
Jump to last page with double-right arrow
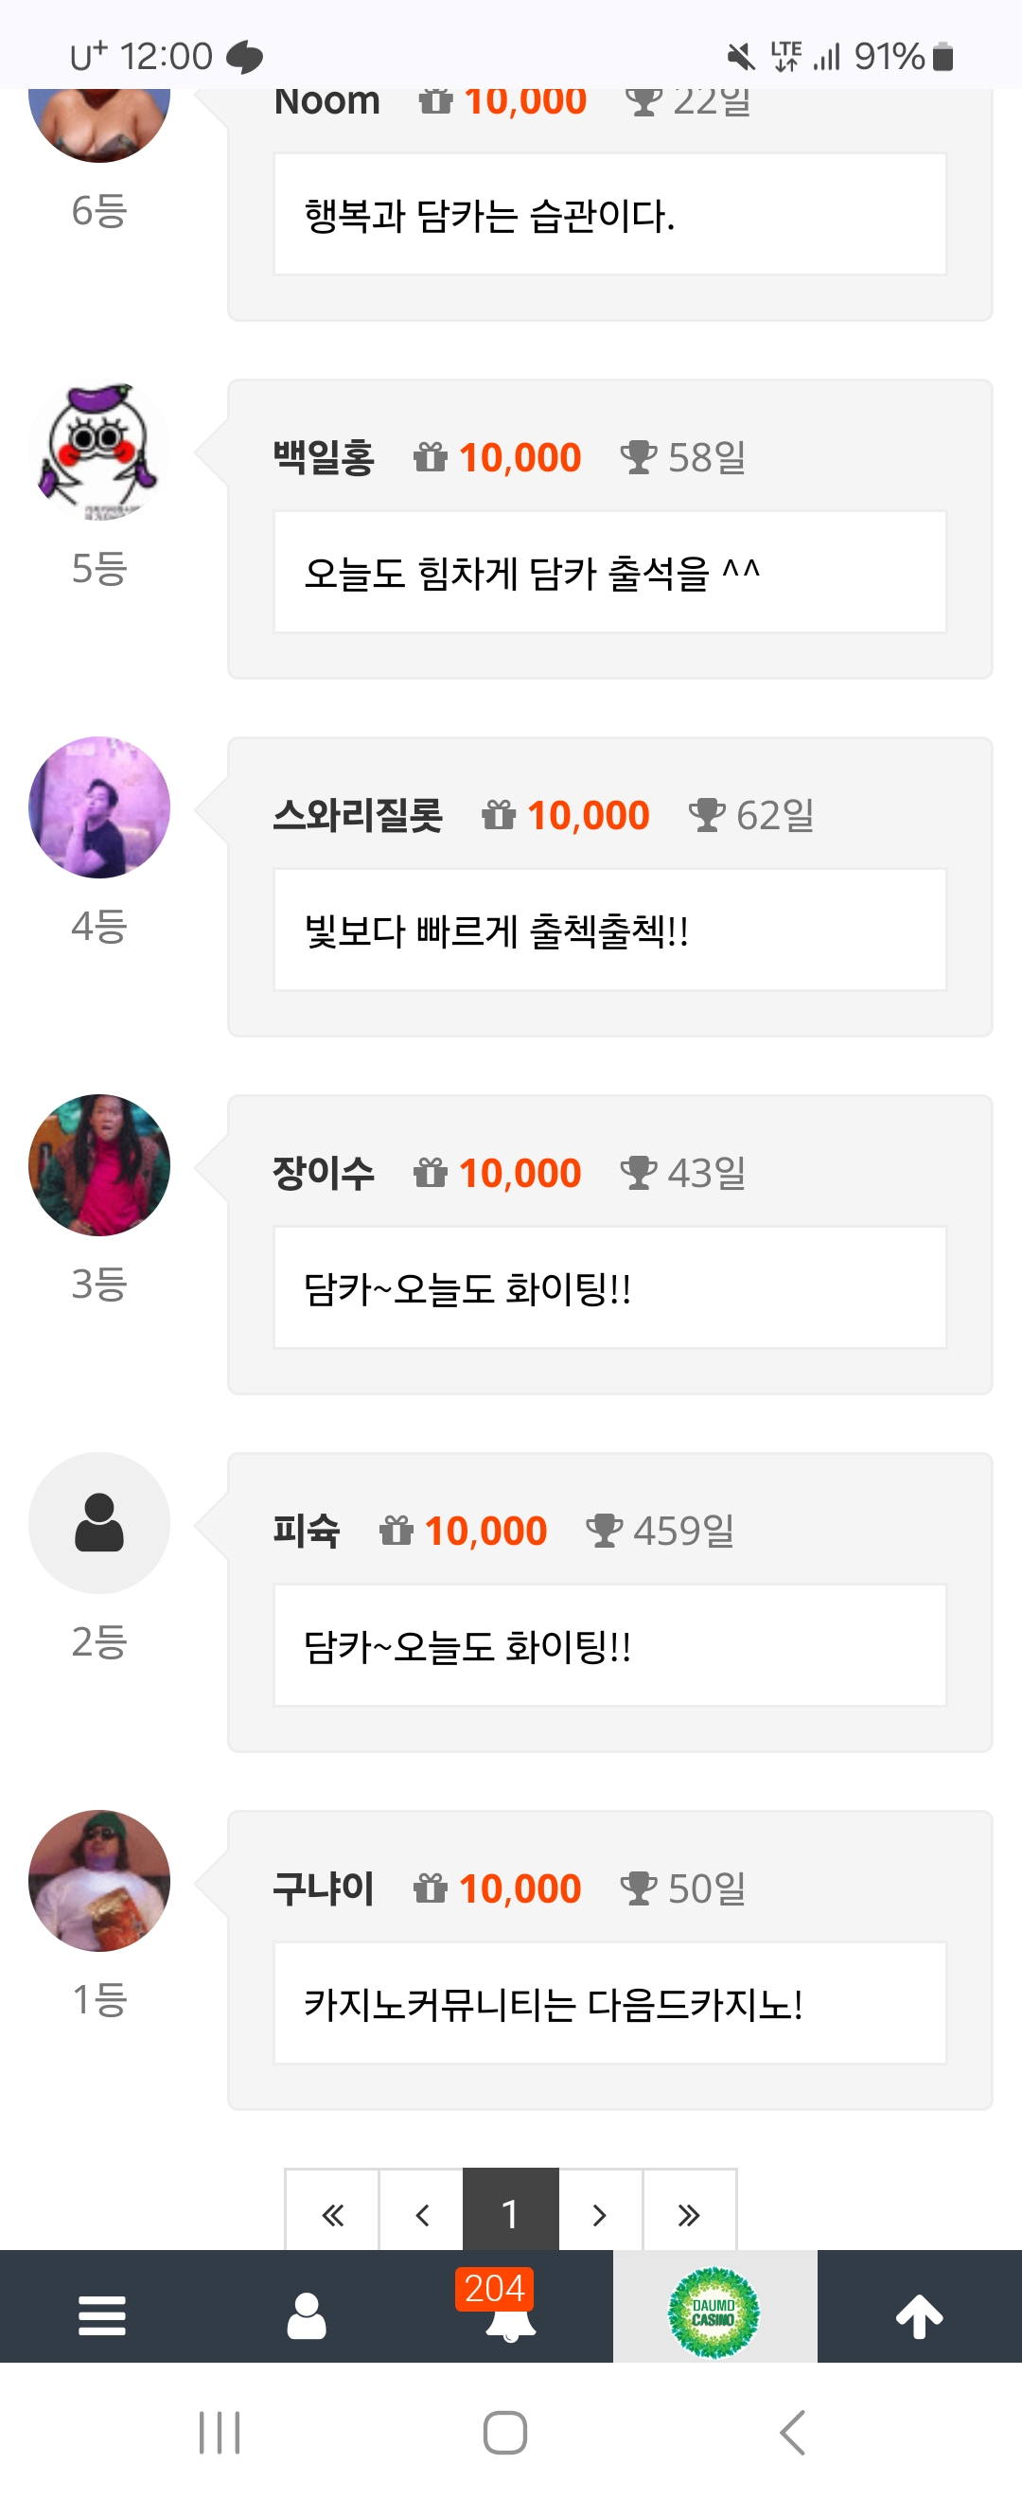point(690,2214)
